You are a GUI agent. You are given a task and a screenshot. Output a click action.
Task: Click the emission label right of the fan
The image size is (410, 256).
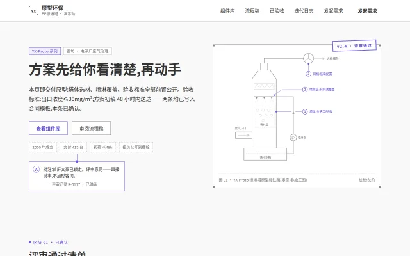[x=332, y=58]
